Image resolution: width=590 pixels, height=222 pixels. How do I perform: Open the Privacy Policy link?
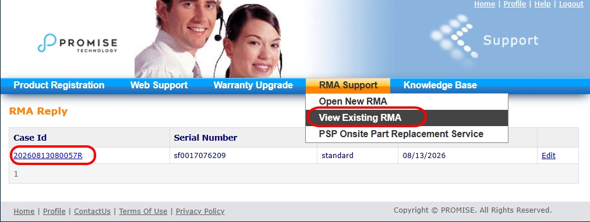tap(200, 212)
